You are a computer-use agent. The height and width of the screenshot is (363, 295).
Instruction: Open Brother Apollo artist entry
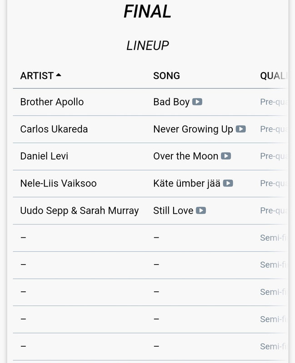[52, 102]
